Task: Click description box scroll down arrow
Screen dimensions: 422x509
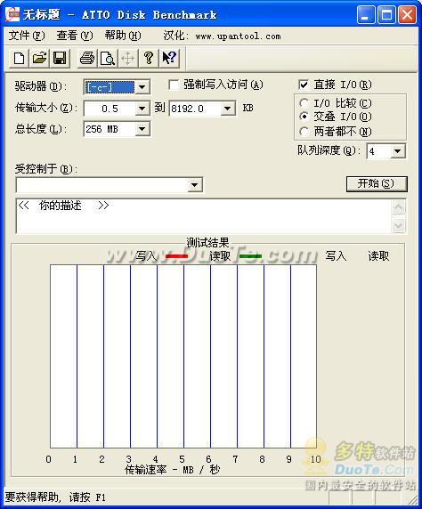Action: (399, 225)
